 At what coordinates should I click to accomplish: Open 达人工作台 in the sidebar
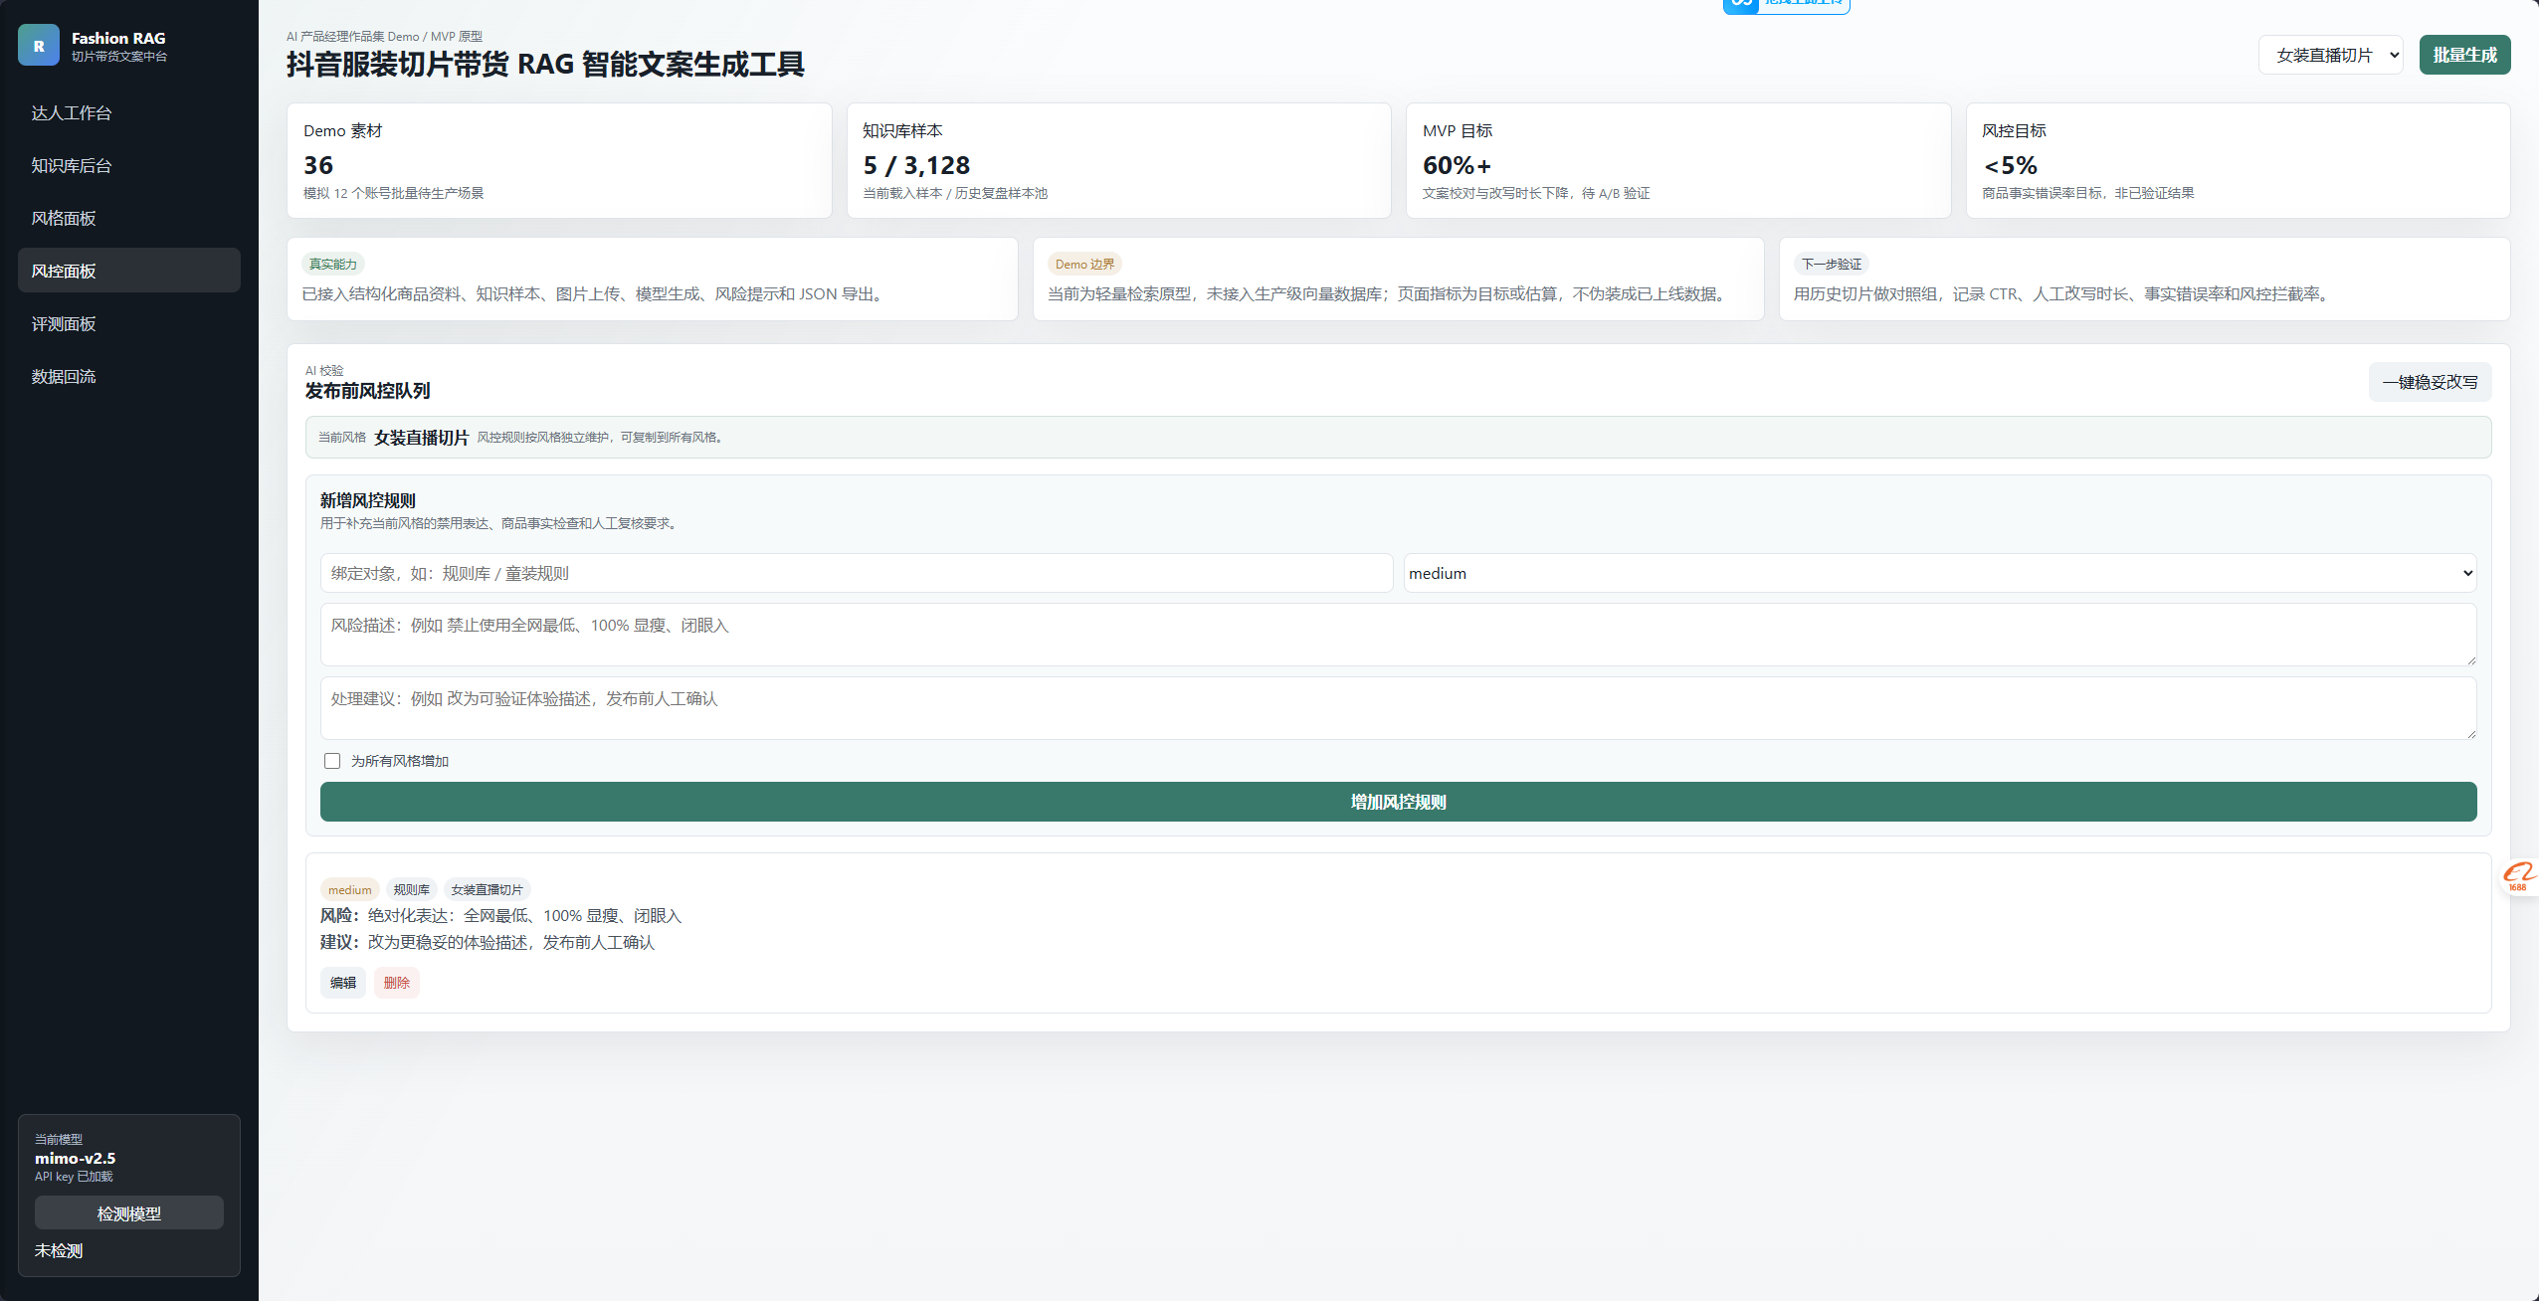coord(129,112)
